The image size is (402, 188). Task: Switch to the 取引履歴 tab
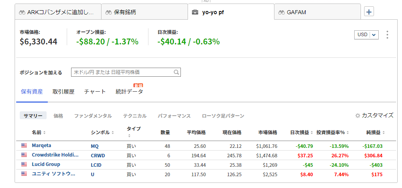[63, 92]
